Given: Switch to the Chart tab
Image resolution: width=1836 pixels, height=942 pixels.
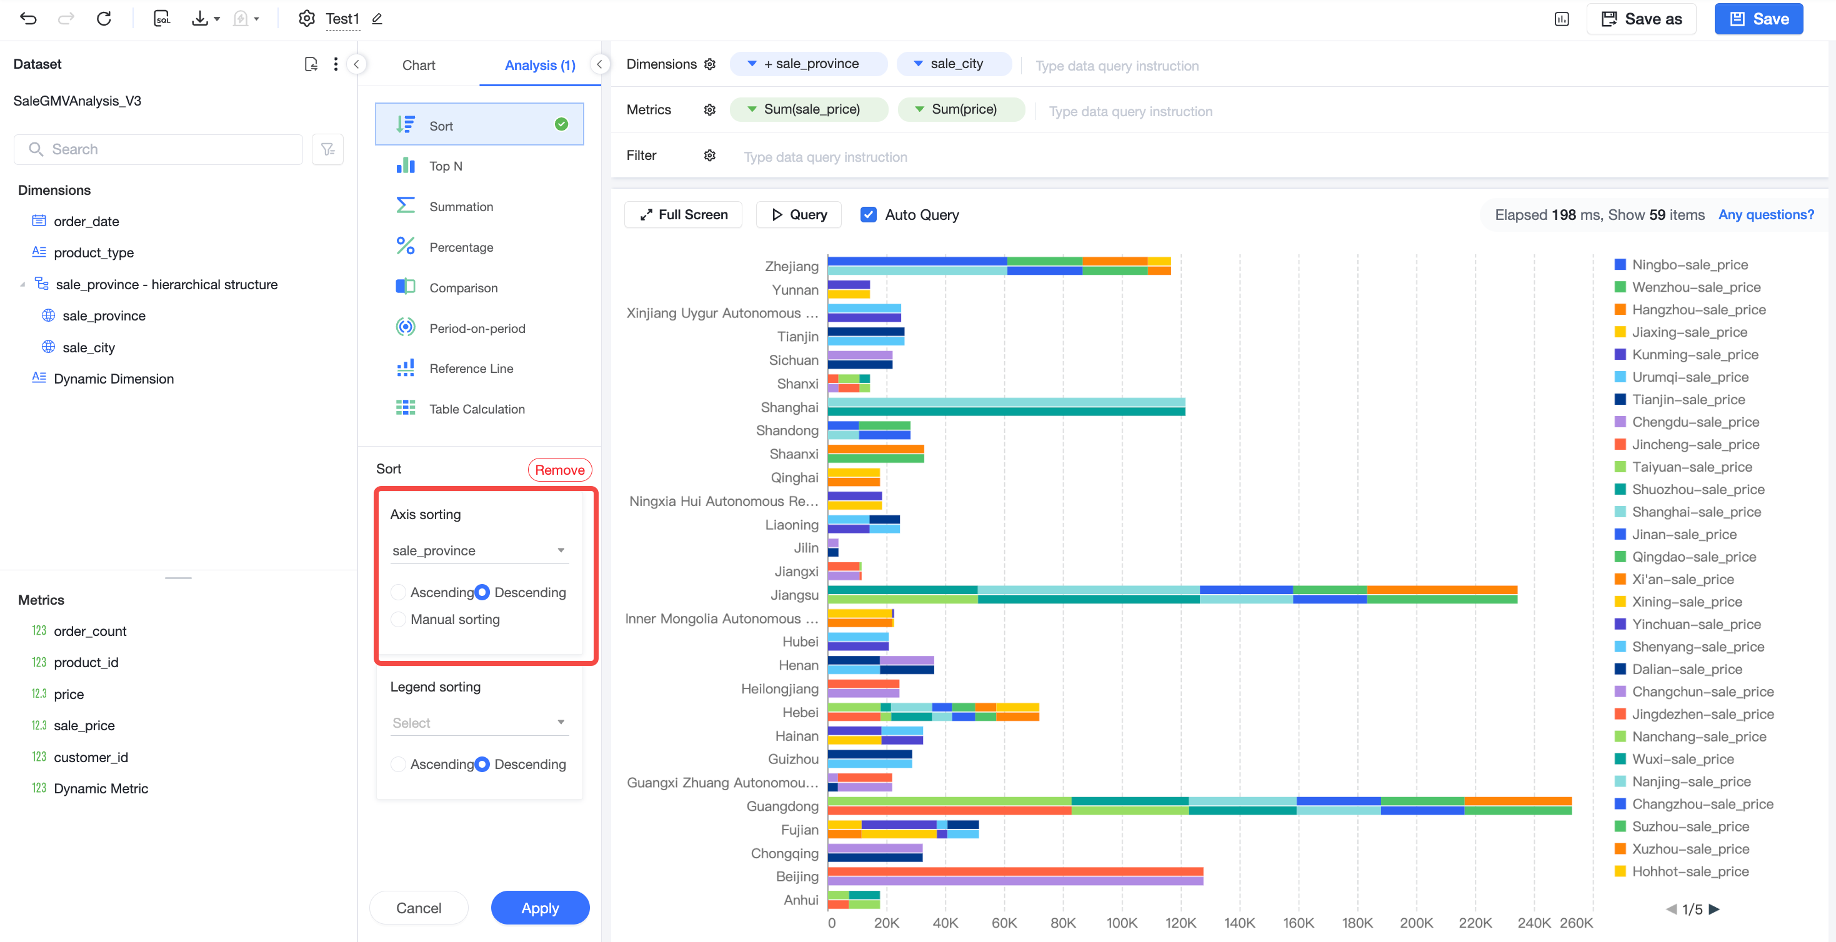Looking at the screenshot, I should 418,65.
